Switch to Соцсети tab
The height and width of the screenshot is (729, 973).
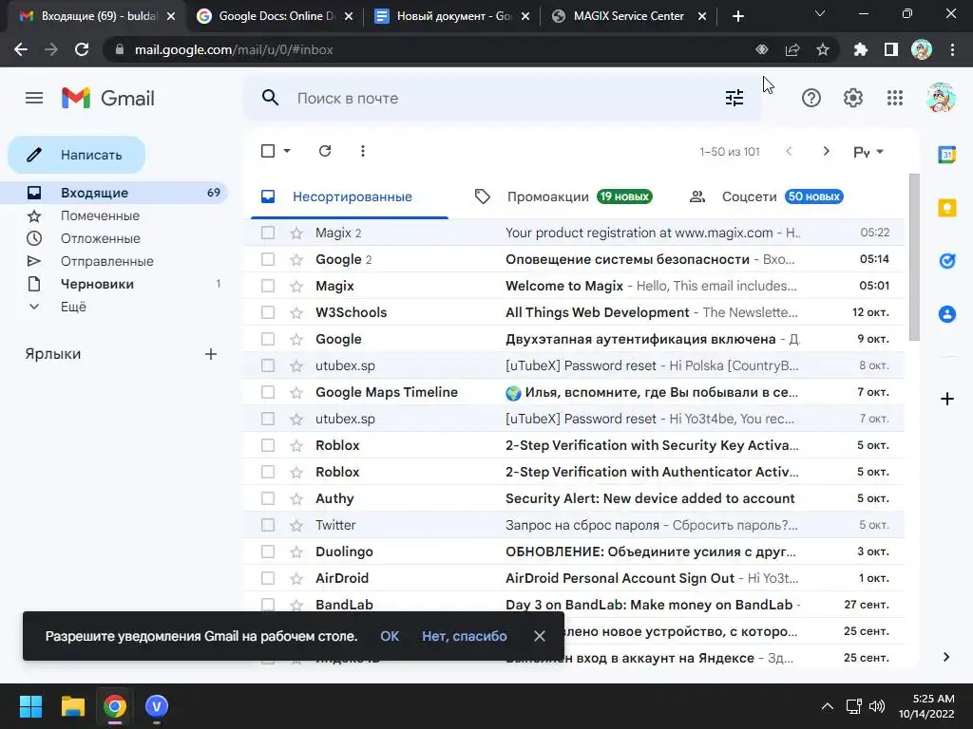[x=767, y=197]
